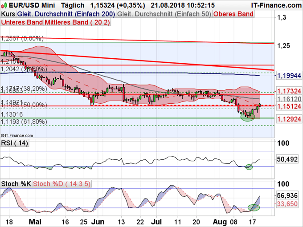Click the 1,15324 (+0,35%) quote

point(118,5)
